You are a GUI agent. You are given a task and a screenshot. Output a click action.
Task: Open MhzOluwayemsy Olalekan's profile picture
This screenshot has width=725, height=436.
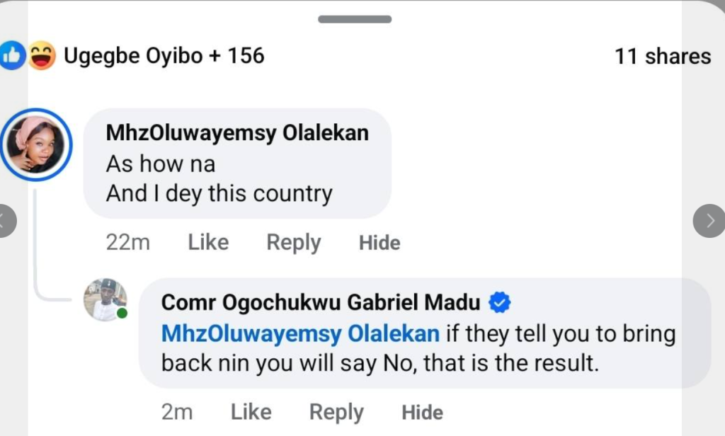pyautogui.click(x=35, y=144)
